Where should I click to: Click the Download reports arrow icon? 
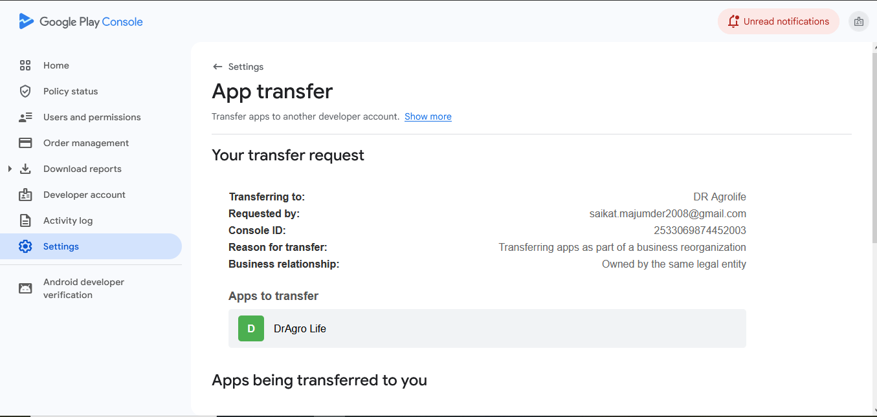click(25, 169)
